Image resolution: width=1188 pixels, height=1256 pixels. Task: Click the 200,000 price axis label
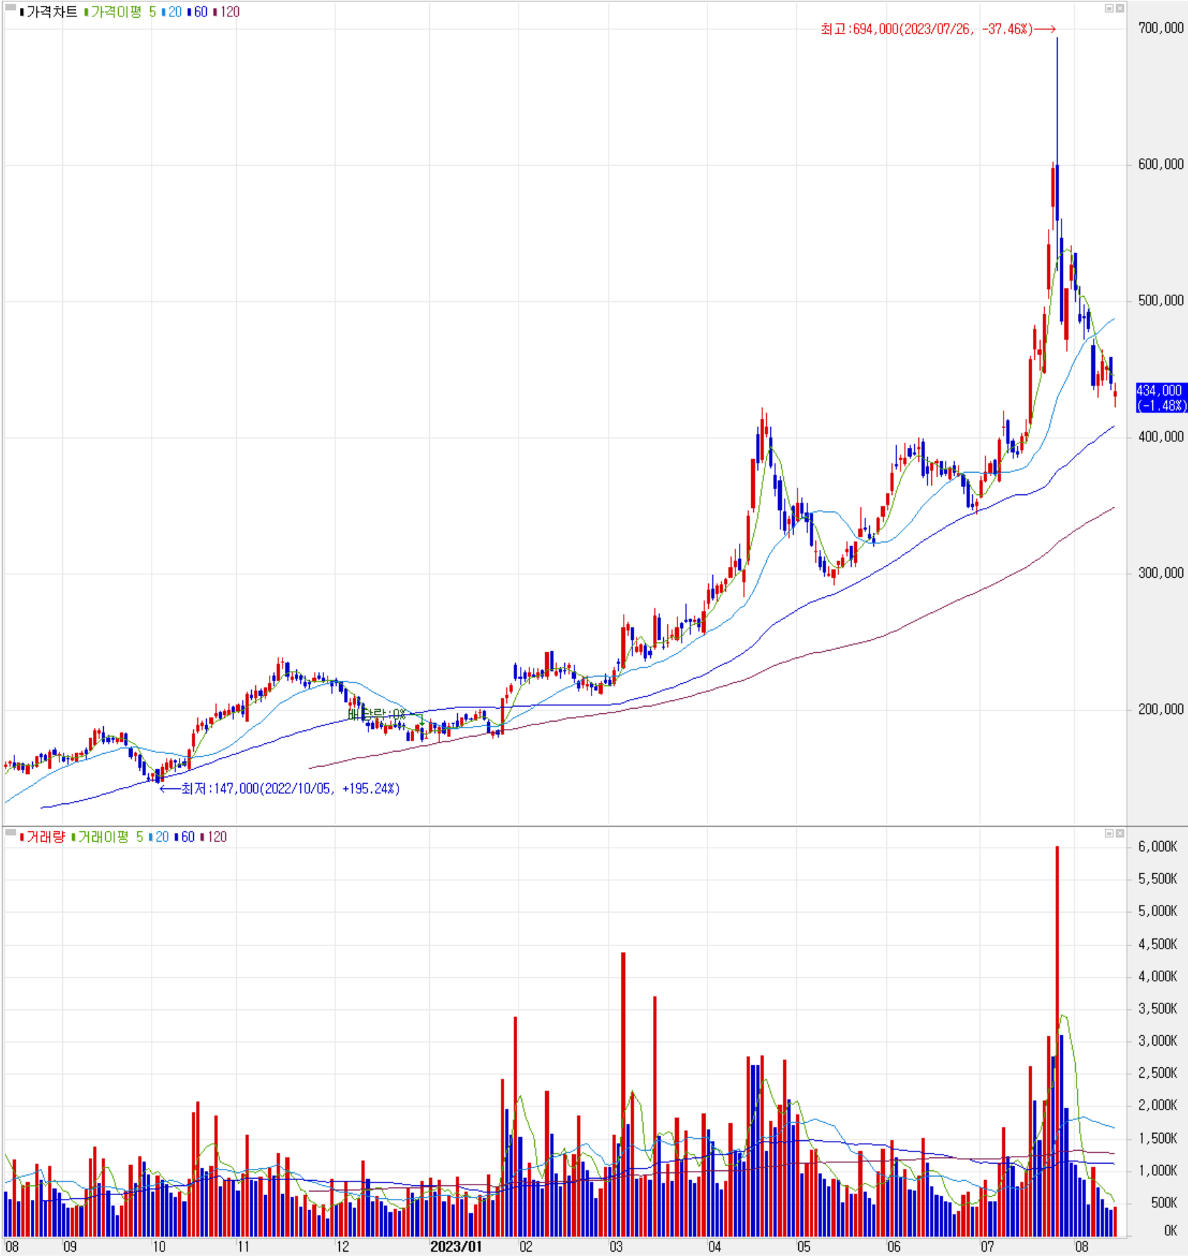[x=1161, y=710]
